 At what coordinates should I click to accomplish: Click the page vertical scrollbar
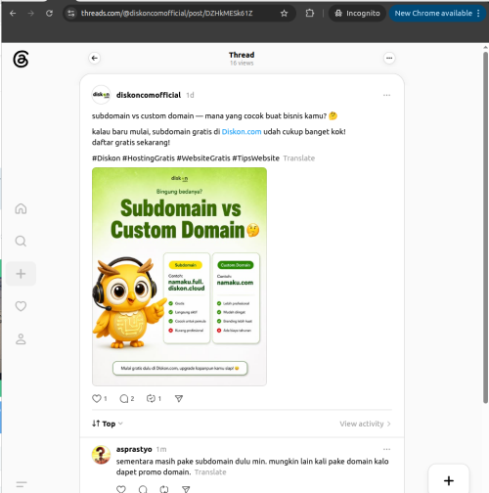[x=485, y=228]
